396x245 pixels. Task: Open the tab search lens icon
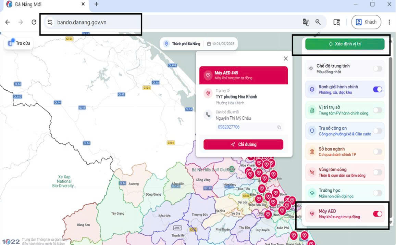(x=336, y=22)
